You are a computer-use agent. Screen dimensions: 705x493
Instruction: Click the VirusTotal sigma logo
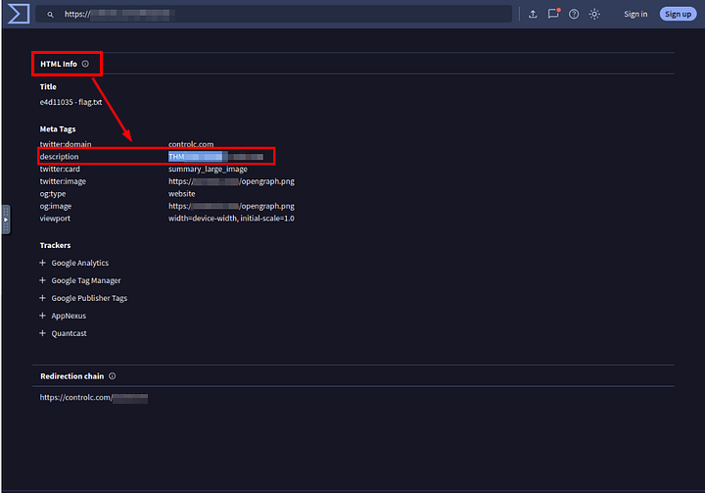pyautogui.click(x=19, y=14)
